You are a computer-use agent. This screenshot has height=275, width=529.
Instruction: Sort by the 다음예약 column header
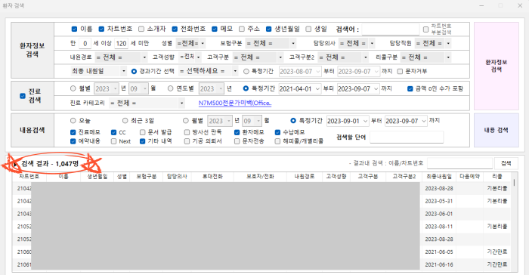[469, 177]
